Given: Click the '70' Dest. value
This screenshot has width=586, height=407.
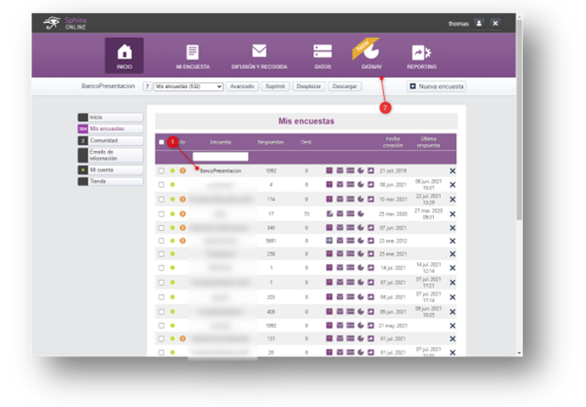Looking at the screenshot, I should 307,215.
